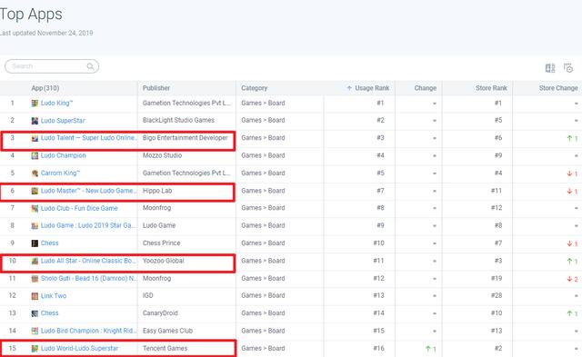Click the Publisher column header
The height and width of the screenshot is (357, 582).
[156, 88]
